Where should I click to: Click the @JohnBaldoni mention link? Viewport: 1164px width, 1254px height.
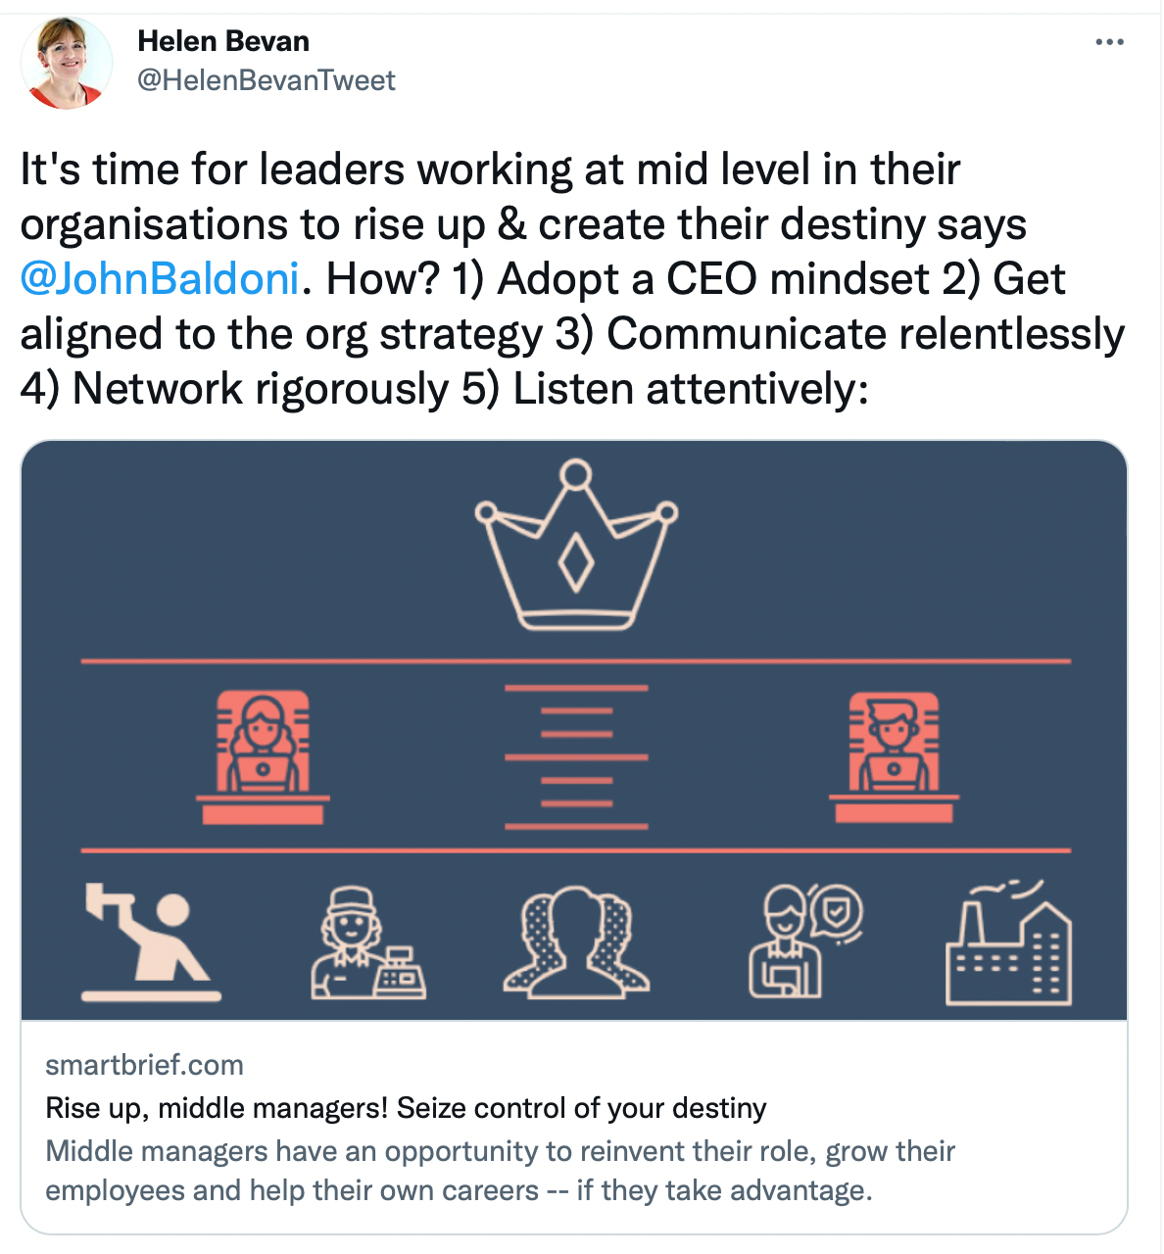[x=159, y=279]
